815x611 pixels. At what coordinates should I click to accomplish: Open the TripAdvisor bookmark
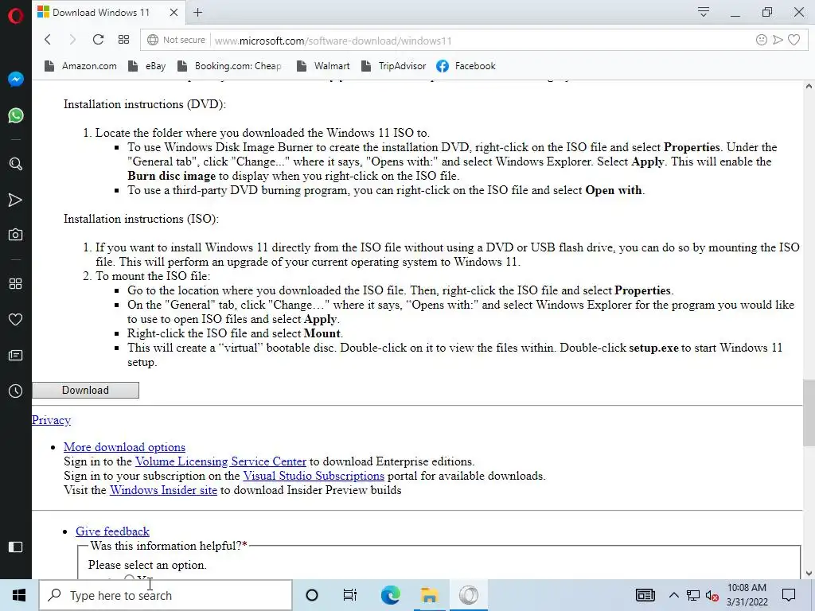point(393,66)
